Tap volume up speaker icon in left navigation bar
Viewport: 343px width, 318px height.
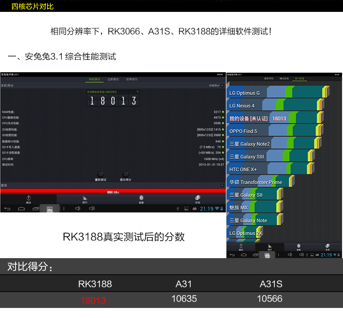pos(91,208)
